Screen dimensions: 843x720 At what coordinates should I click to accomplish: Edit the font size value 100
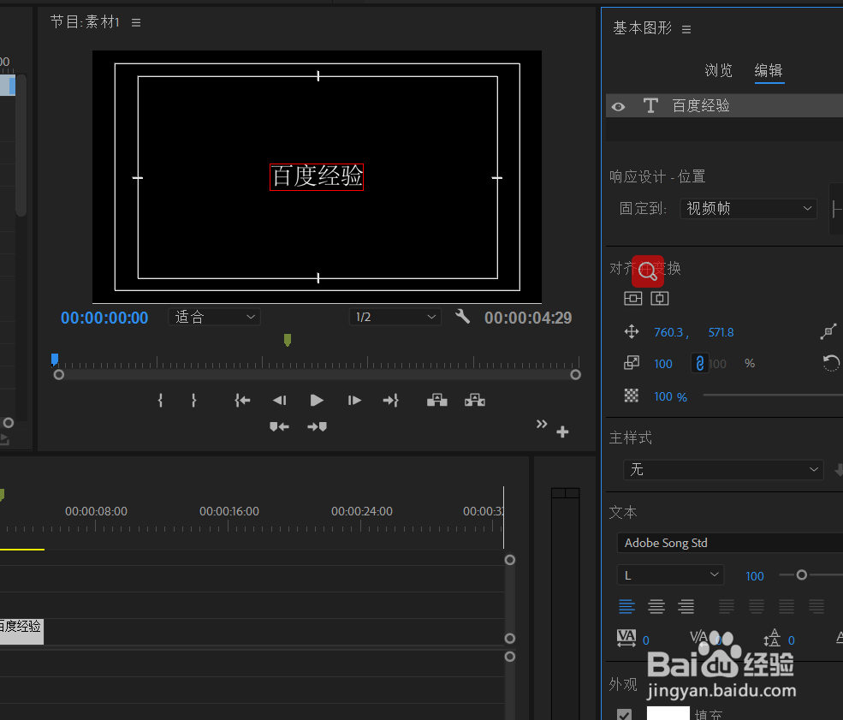point(754,576)
